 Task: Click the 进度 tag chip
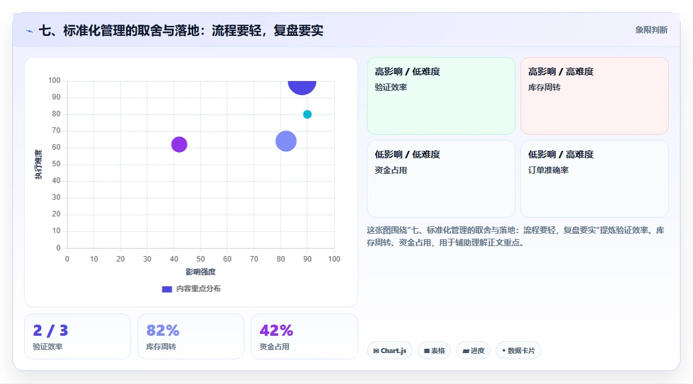(473, 351)
